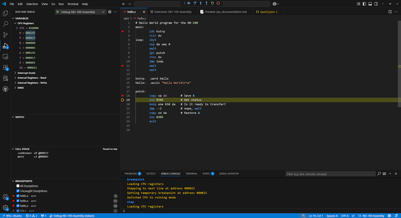Image resolution: width=401 pixels, height=218 pixels.
Task: Uncheck the Uncaught Exceptions checkbox
Action: [x=19, y=191]
